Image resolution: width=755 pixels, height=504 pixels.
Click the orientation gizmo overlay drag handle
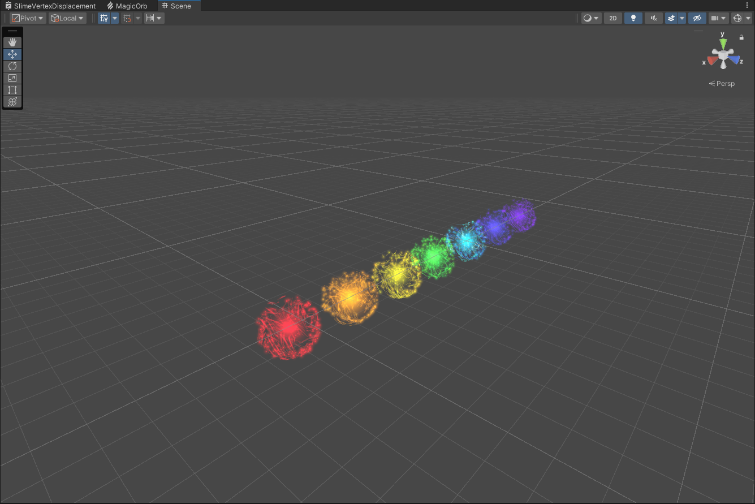coord(699,31)
